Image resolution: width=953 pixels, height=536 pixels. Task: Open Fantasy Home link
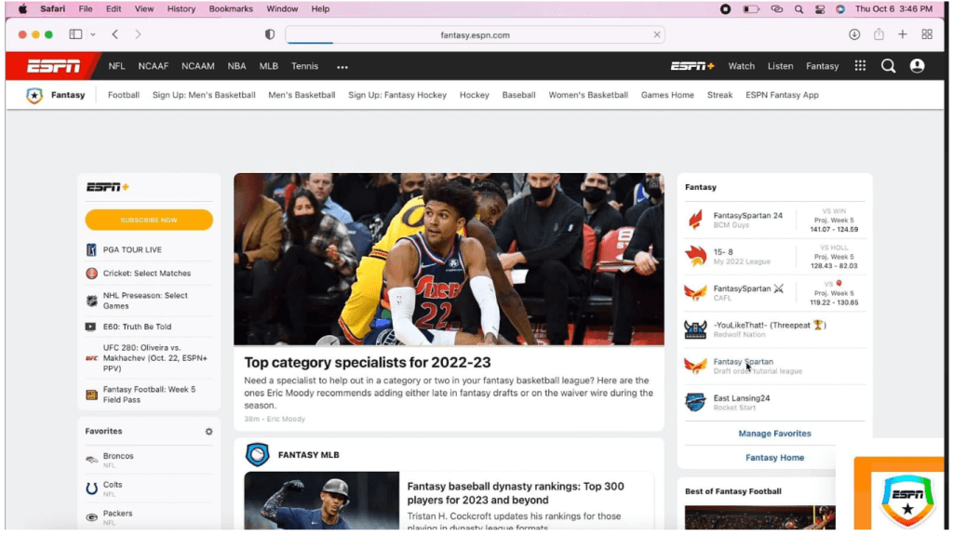(774, 458)
